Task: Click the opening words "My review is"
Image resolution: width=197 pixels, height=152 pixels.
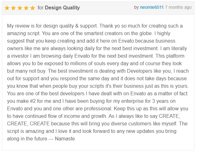Action: tap(21, 26)
